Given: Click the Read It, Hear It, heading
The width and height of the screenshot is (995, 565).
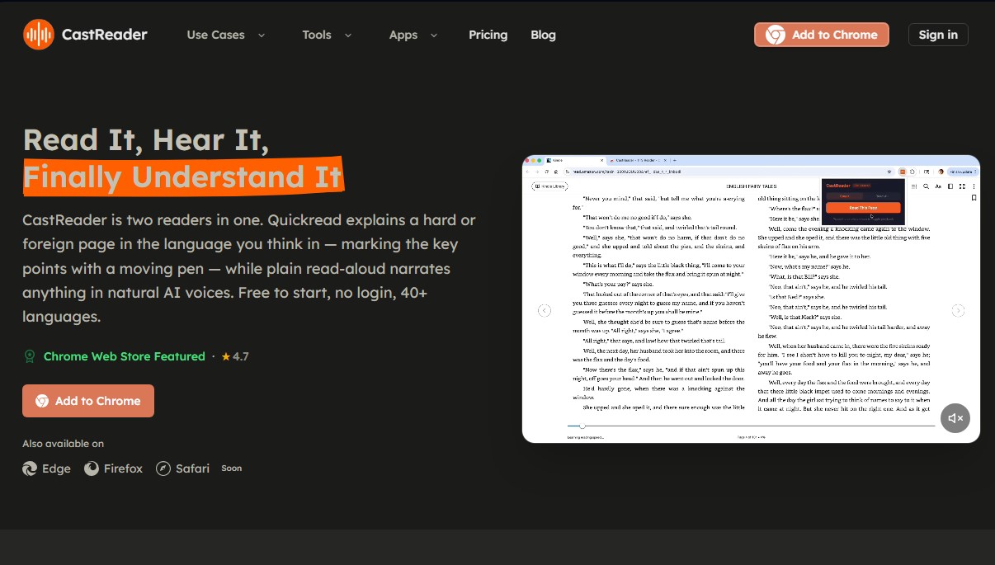Looking at the screenshot, I should pyautogui.click(x=145, y=140).
